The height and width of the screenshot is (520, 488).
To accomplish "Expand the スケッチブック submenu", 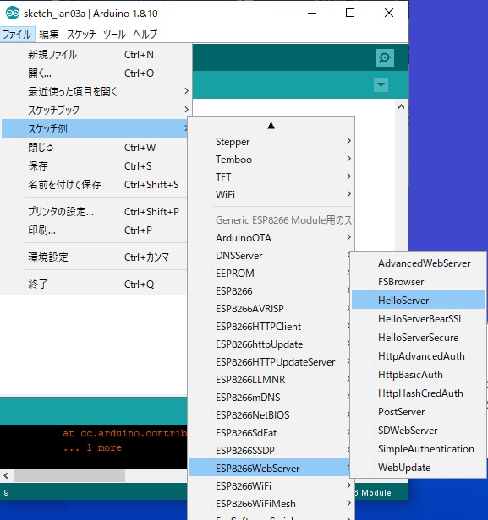I will coord(96,110).
